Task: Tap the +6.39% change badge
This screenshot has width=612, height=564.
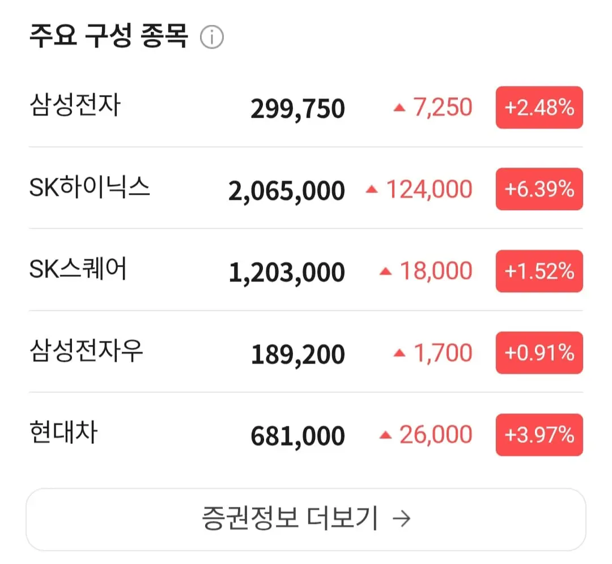Action: point(539,189)
